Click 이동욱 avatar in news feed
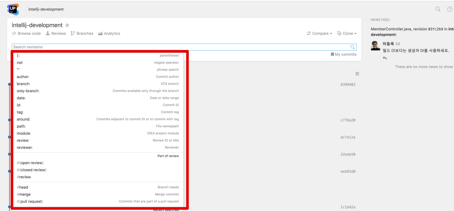Viewport: 454px width, 211px height. point(375,45)
